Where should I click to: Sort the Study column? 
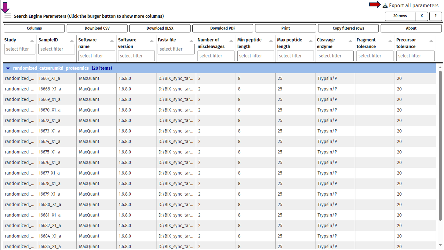[x=32, y=40]
